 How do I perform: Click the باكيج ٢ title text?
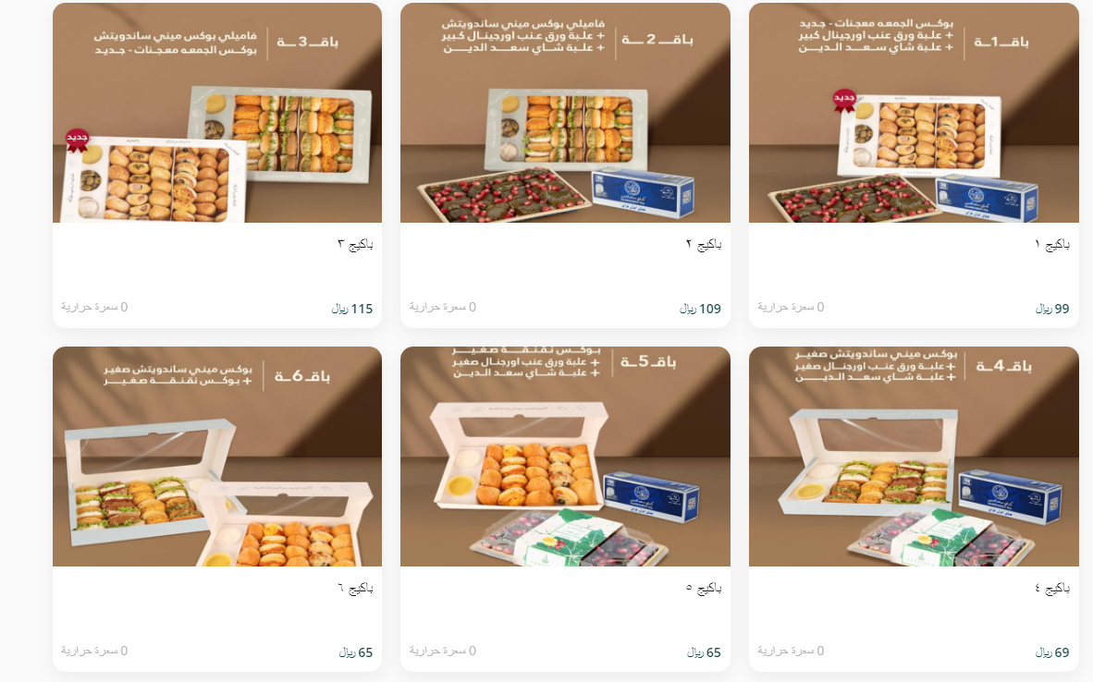(704, 245)
